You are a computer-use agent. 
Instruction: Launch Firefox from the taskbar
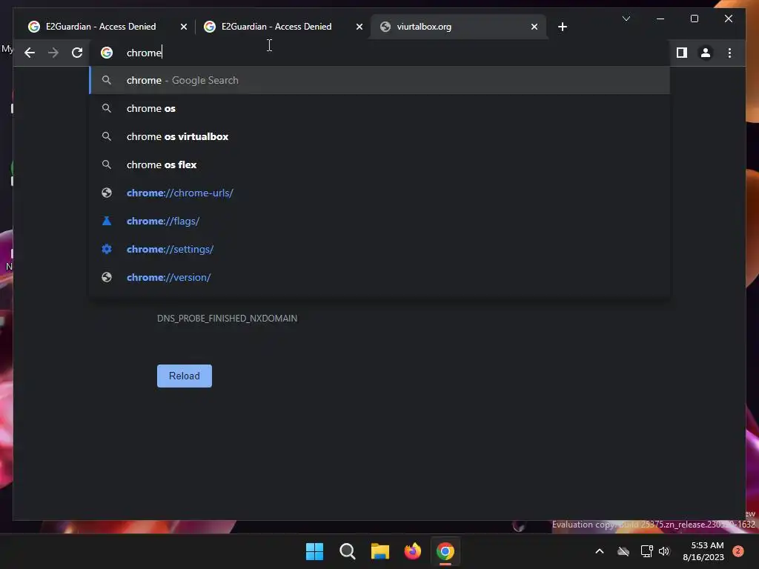click(412, 551)
